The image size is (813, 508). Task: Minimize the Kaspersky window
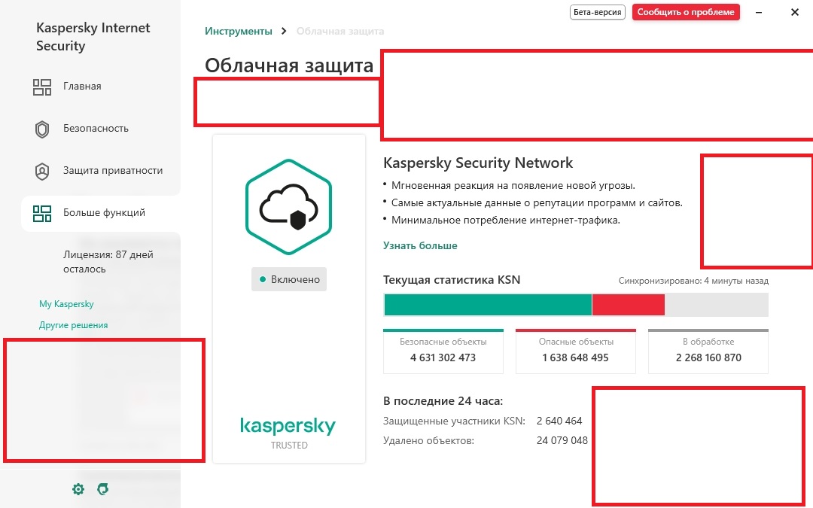(759, 12)
